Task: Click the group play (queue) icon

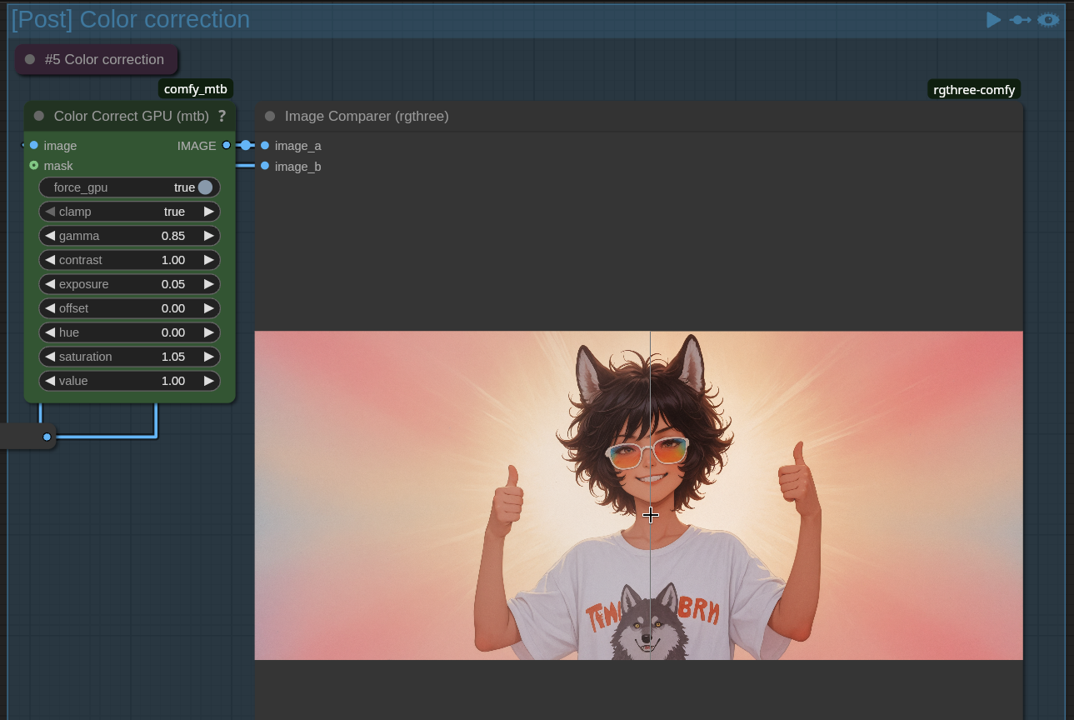Action: (x=993, y=19)
